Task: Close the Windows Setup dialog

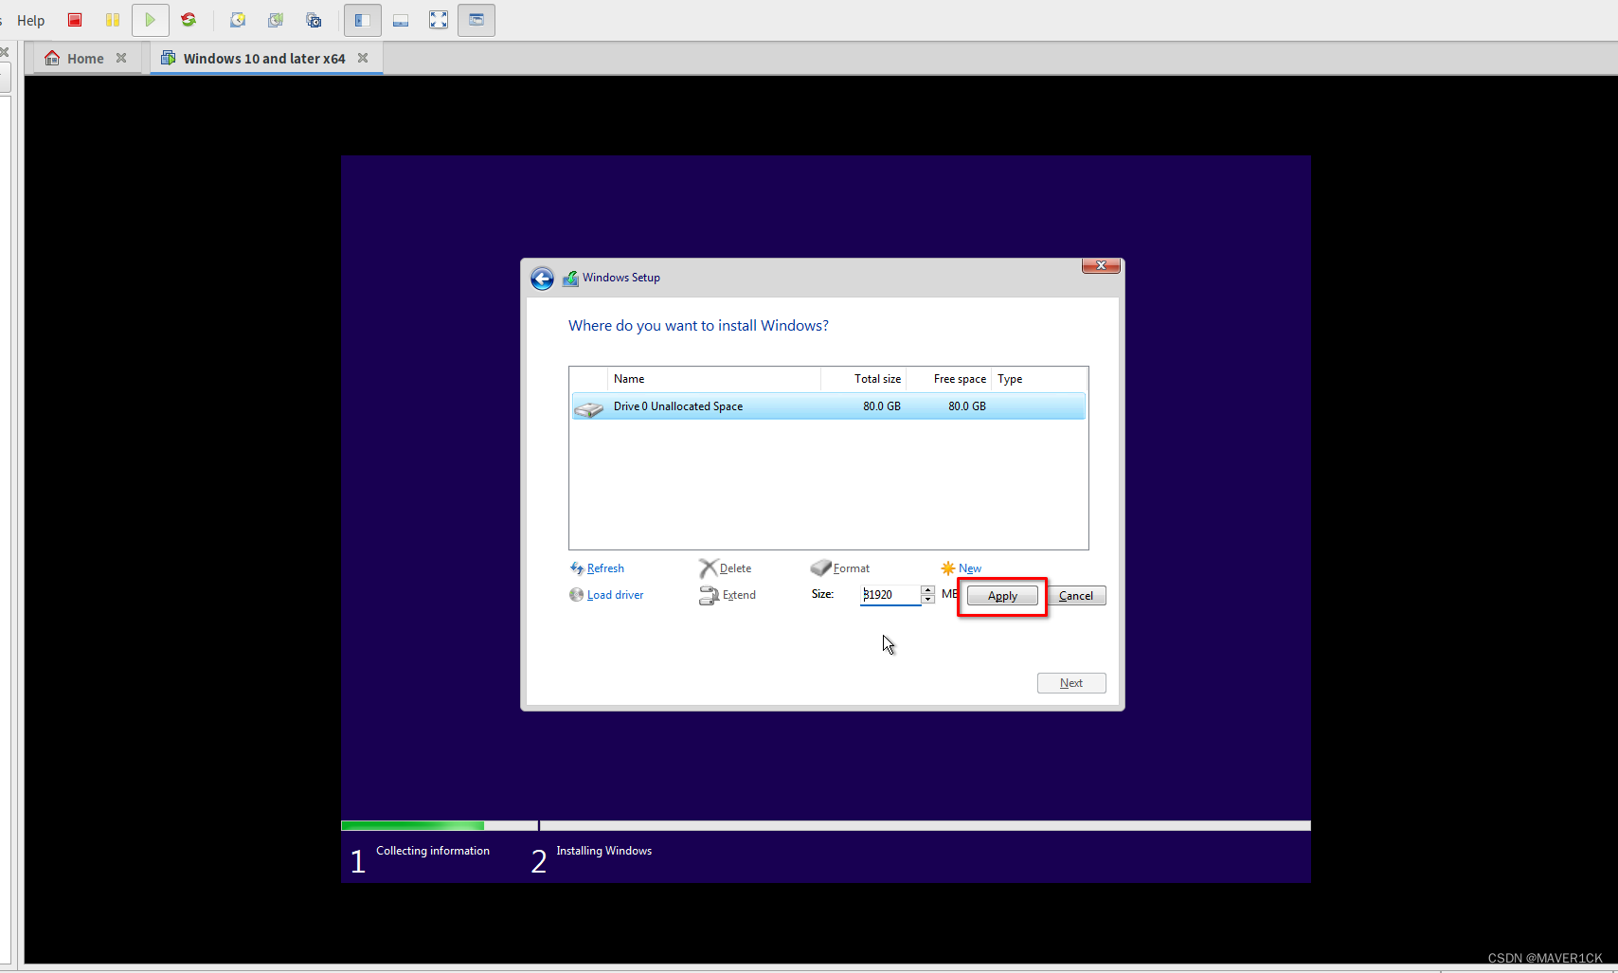Action: point(1101,265)
